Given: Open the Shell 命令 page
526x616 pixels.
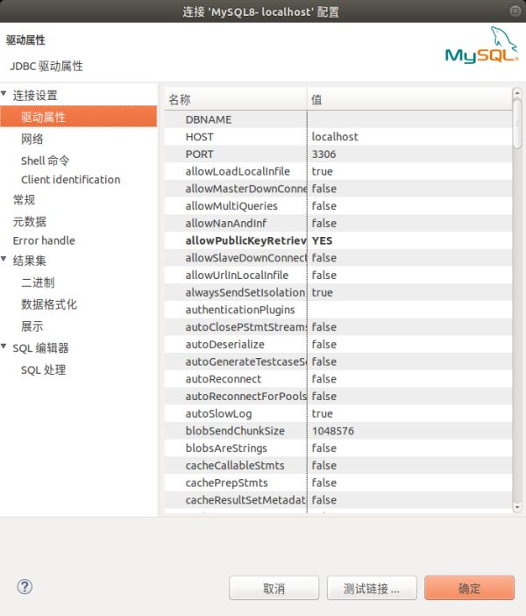Looking at the screenshot, I should coord(45,161).
